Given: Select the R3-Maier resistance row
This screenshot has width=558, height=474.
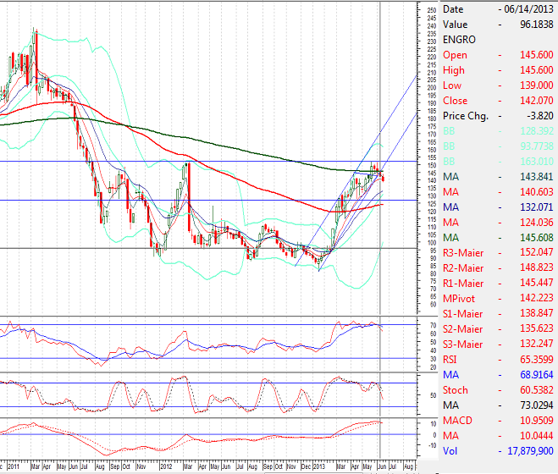Looking at the screenshot, I should (x=498, y=252).
